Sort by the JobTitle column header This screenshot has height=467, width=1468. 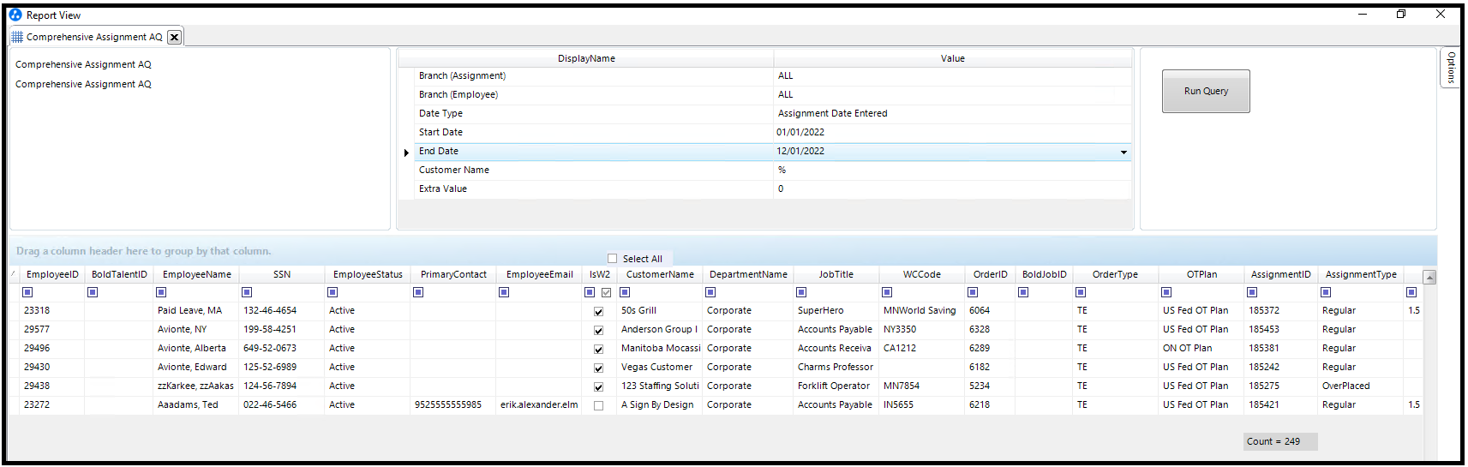tap(836, 274)
